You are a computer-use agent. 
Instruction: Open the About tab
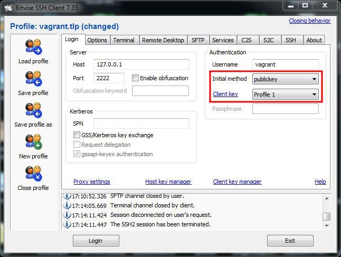[x=314, y=40]
